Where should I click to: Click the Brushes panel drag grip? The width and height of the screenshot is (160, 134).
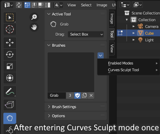pos(103,45)
